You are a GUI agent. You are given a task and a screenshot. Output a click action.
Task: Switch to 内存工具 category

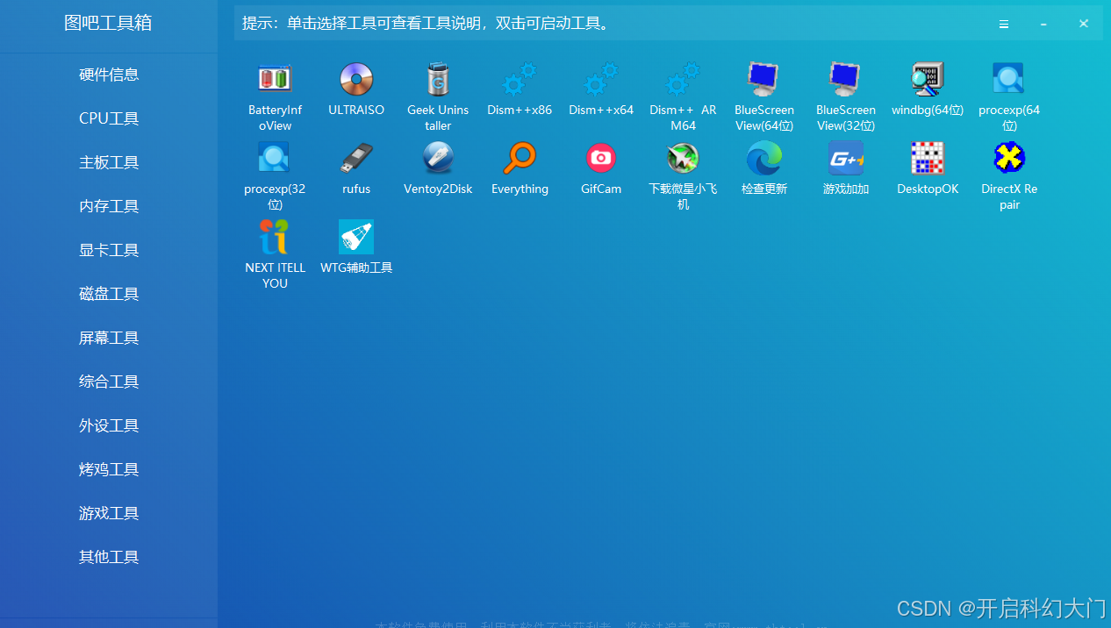(109, 206)
